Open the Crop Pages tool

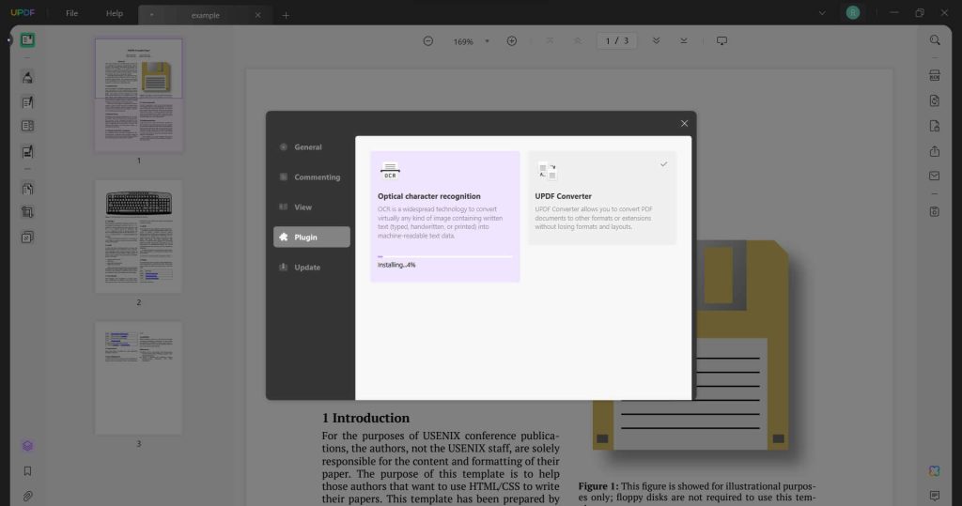[27, 212]
